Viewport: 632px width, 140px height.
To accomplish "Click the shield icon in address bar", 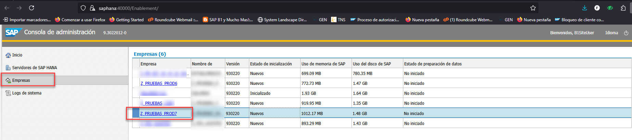I will pos(83,8).
